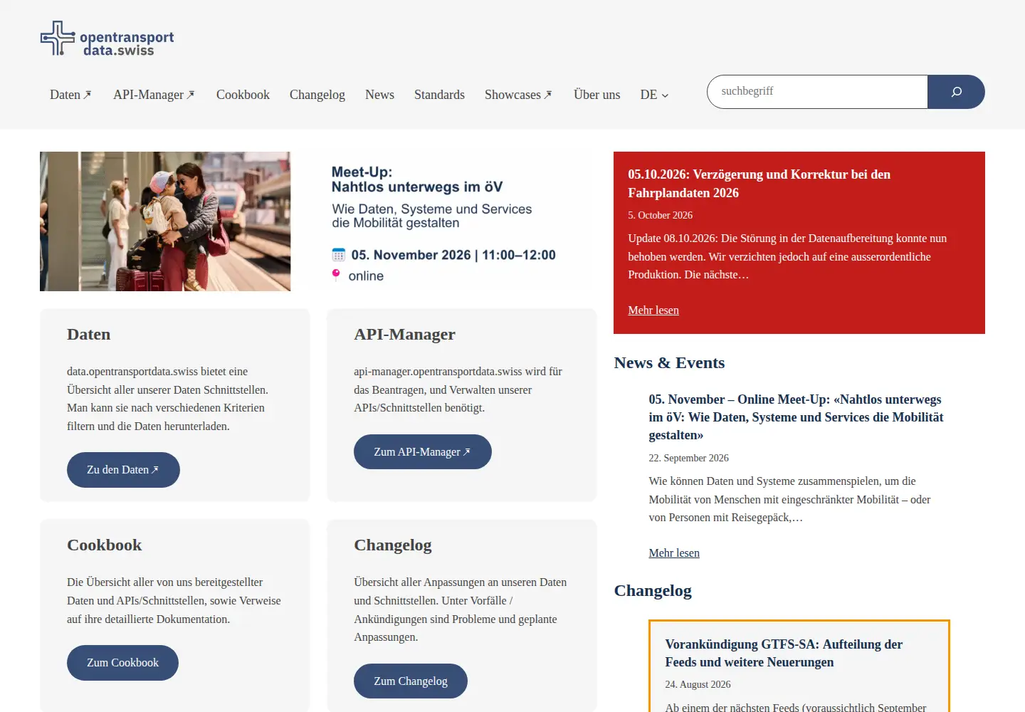Open Changelog in the top navigation
Image resolution: width=1025 pixels, height=712 pixels.
(317, 95)
